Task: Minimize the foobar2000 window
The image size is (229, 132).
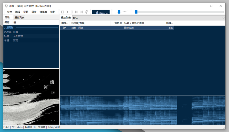Action: (x=202, y=6)
